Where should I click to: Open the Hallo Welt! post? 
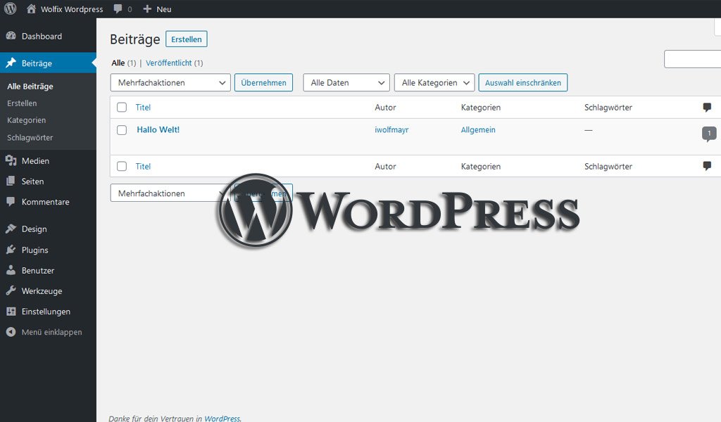(158, 129)
